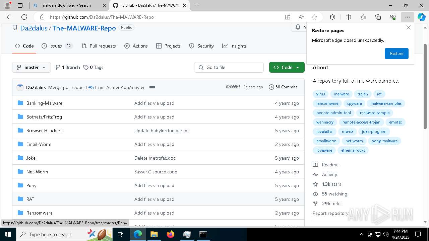Click the read aloud icon
The image size is (429, 241).
301,17
